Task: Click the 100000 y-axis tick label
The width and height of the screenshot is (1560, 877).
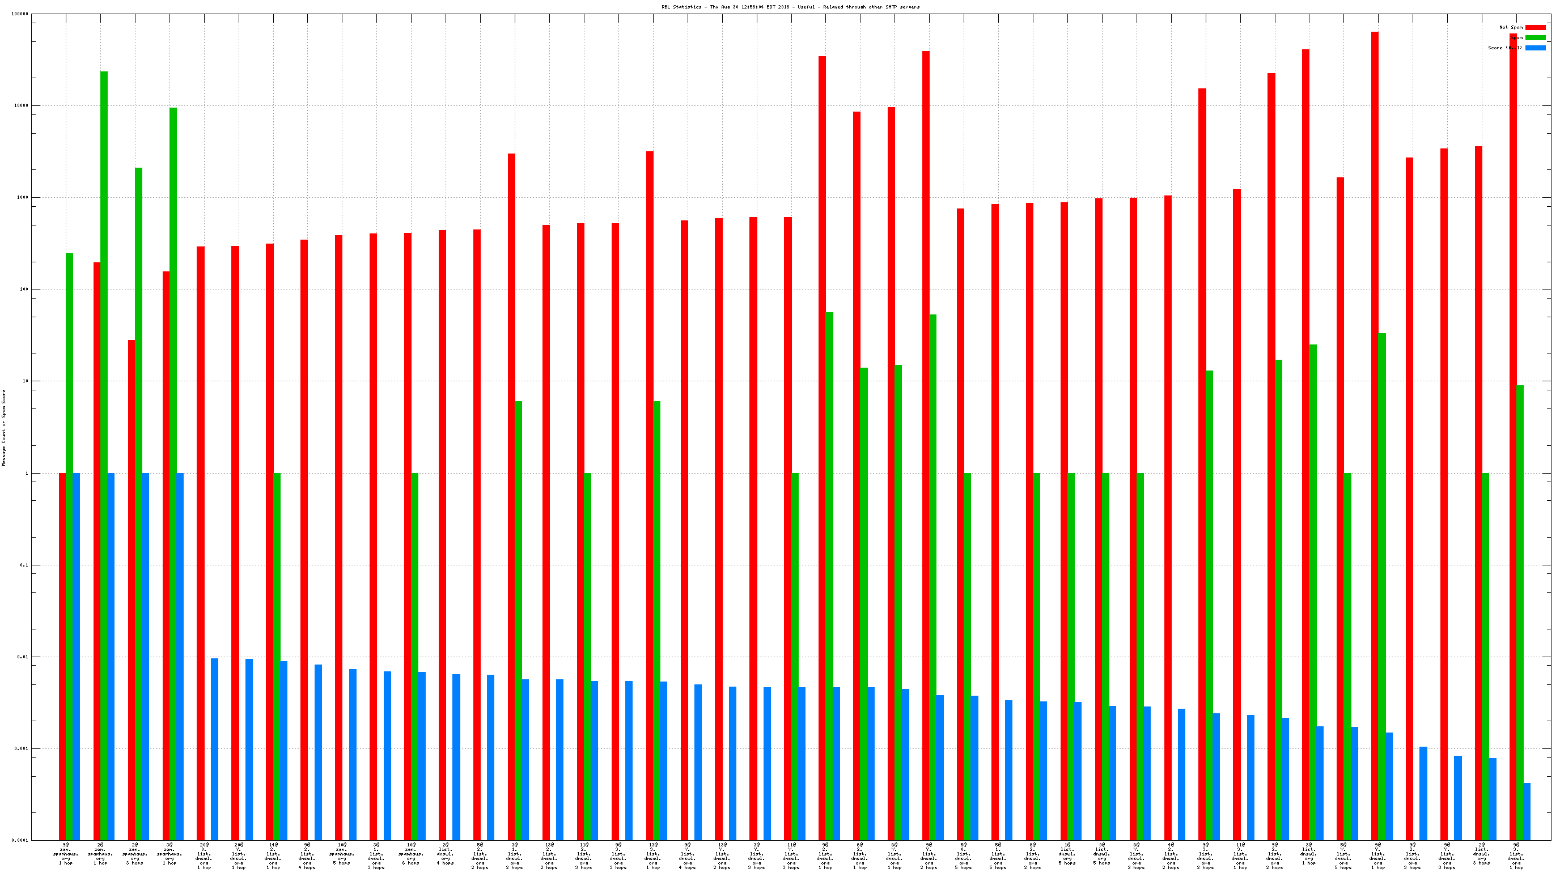Action: 19,14
